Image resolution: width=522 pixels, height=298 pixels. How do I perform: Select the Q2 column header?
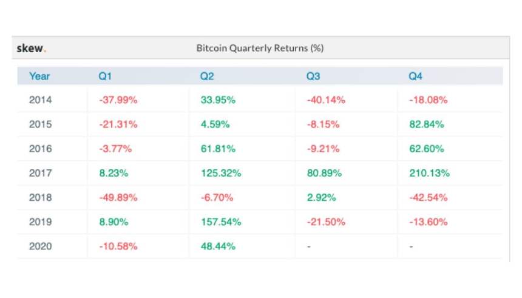coord(207,76)
